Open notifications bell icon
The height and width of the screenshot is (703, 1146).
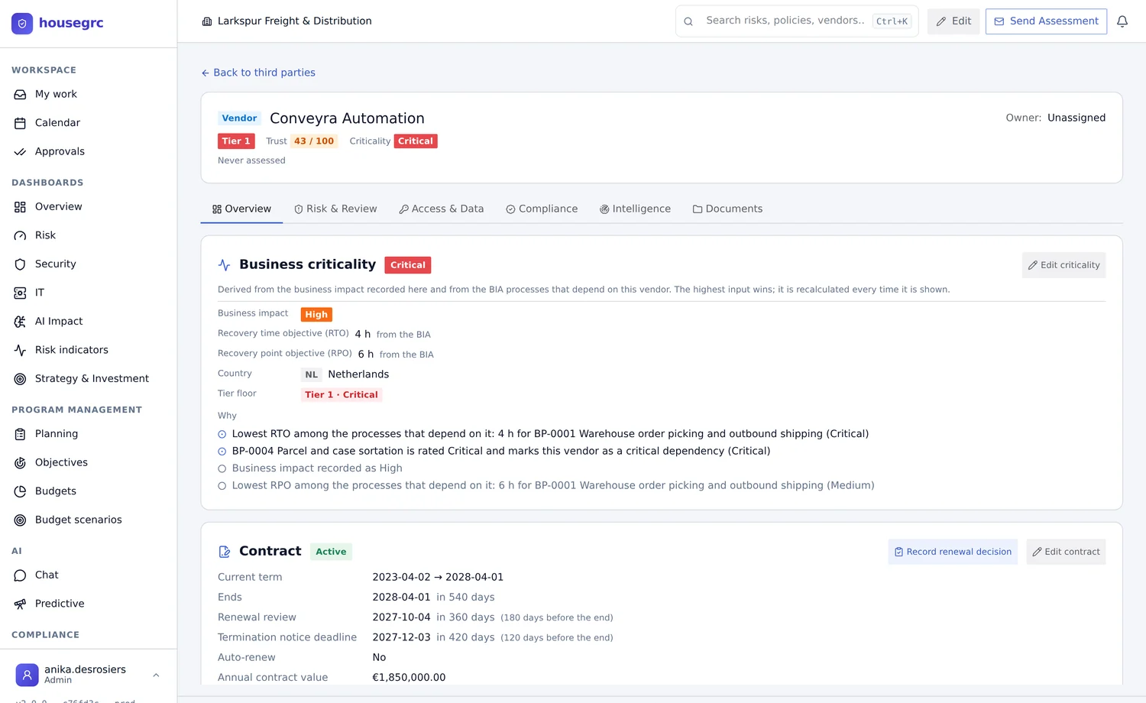coord(1122,21)
